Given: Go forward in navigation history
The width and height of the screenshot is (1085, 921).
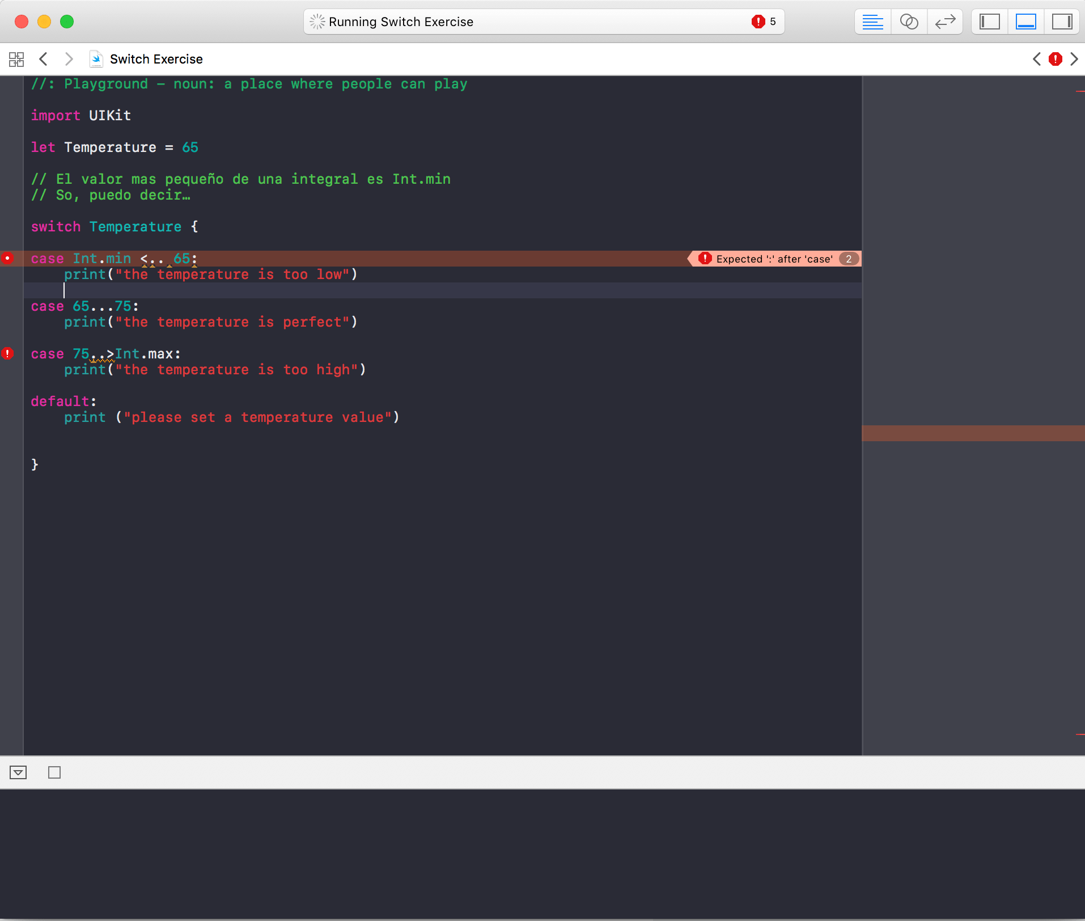Looking at the screenshot, I should point(69,59).
